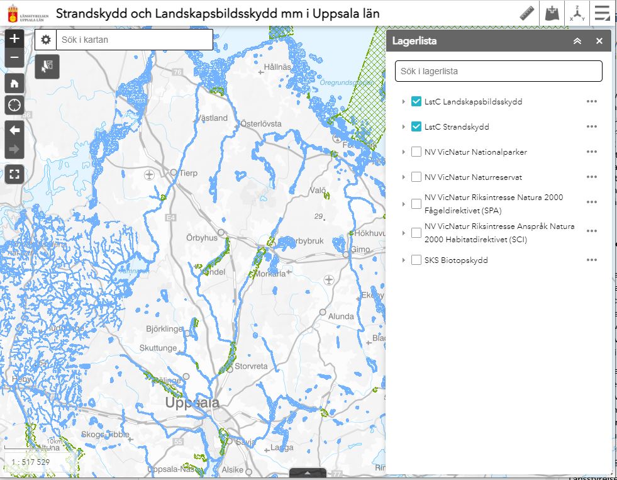Click the Sök i kartan search field

point(135,40)
